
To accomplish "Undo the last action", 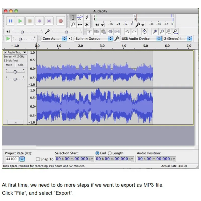I will tap(127, 31).
